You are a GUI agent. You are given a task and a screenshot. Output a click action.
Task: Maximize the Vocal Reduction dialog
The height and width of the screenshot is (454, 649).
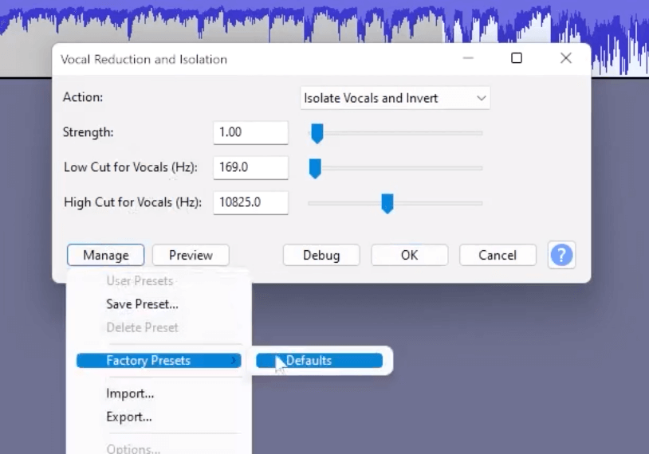(516, 58)
